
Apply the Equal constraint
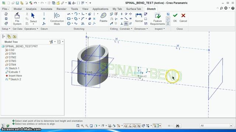click(131, 19)
